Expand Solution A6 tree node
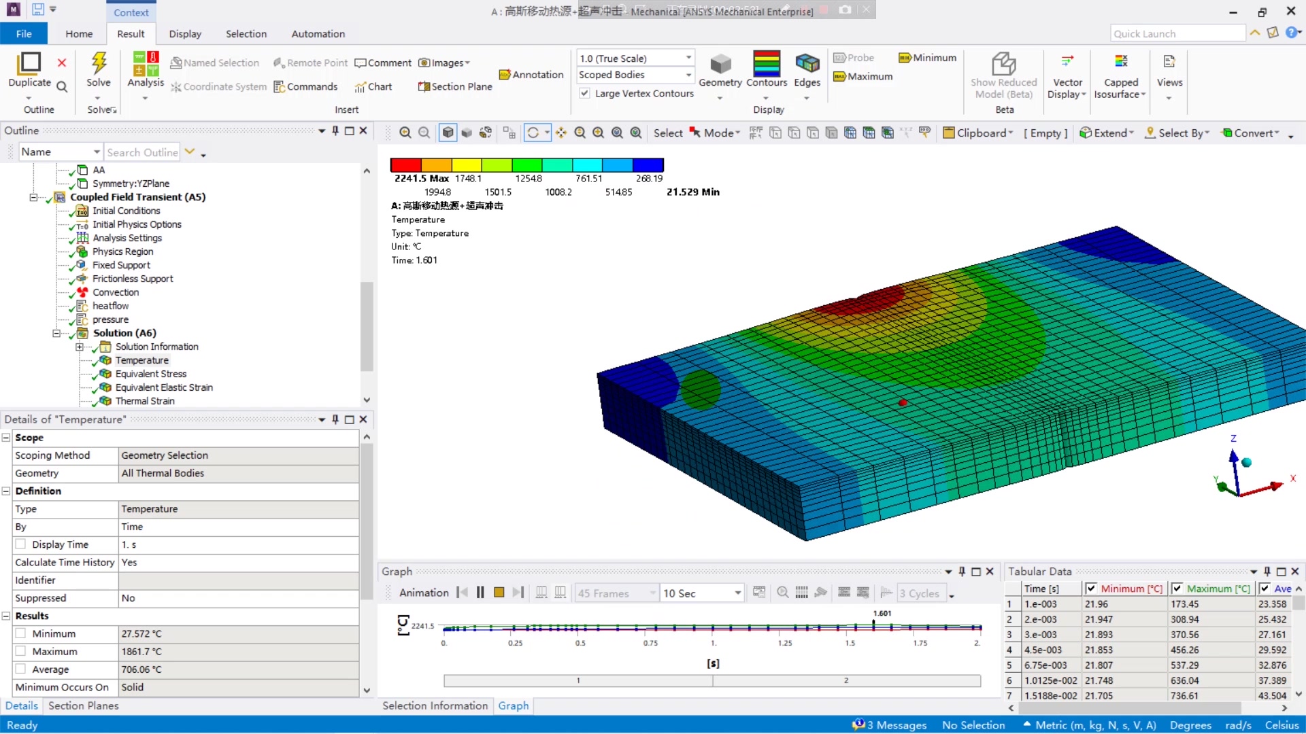The image size is (1306, 734). pyautogui.click(x=56, y=332)
